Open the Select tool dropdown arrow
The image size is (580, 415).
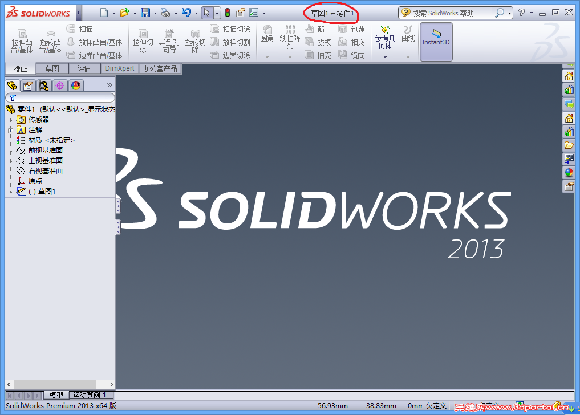tap(217, 13)
